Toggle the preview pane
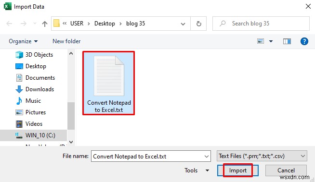 tap(287, 41)
